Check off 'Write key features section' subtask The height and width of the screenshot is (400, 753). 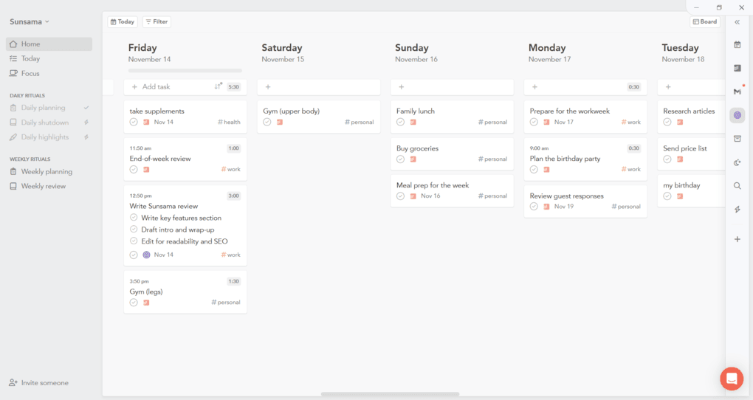pos(134,218)
